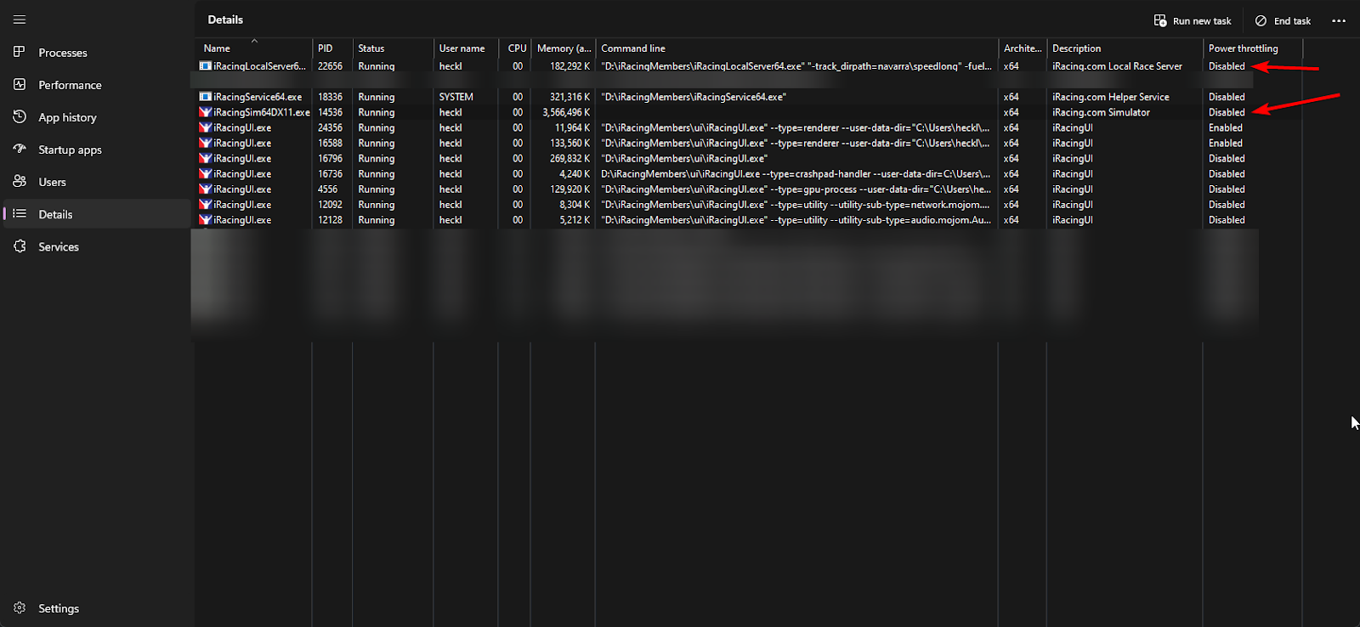Click iRacing.com Helper Service description
The height and width of the screenshot is (627, 1360).
pyautogui.click(x=1110, y=97)
